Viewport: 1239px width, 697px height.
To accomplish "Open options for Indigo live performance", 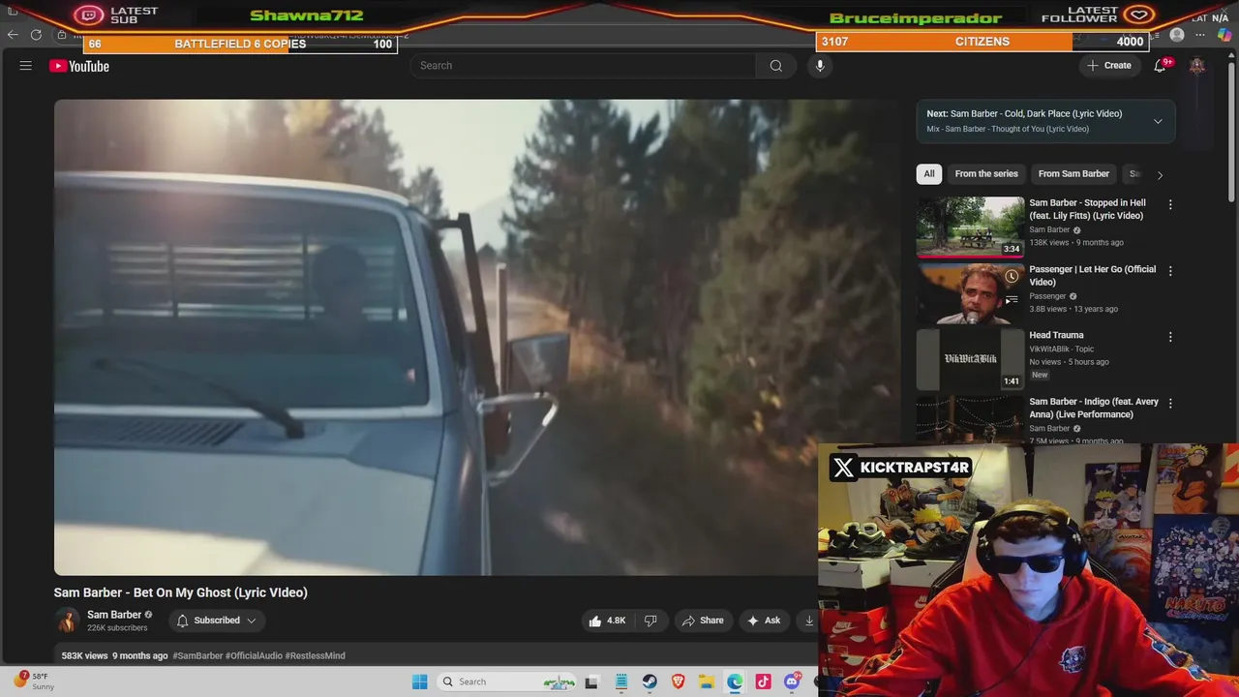I will pos(1170,403).
